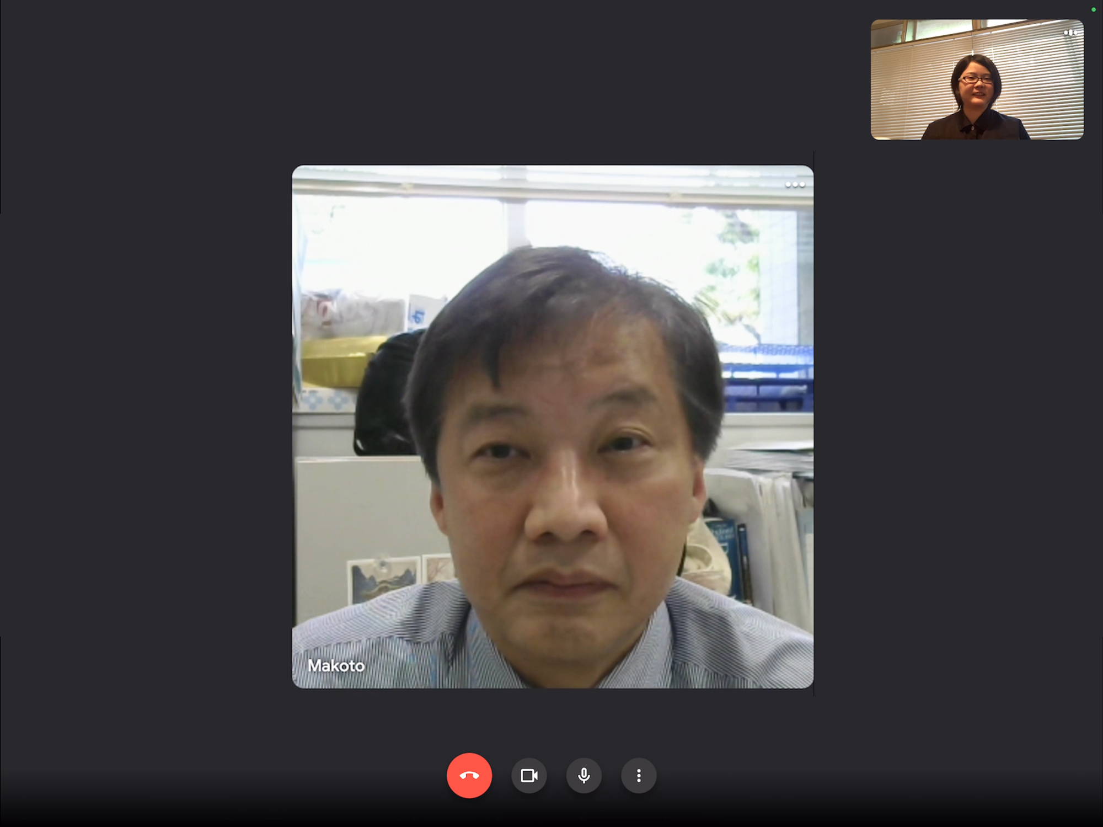Open the vertical three-dot more options menu

(639, 775)
